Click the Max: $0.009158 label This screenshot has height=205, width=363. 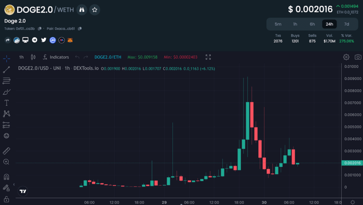142,57
